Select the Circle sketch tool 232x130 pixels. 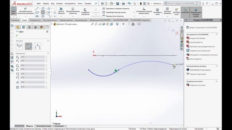pyautogui.click(x=43, y=9)
